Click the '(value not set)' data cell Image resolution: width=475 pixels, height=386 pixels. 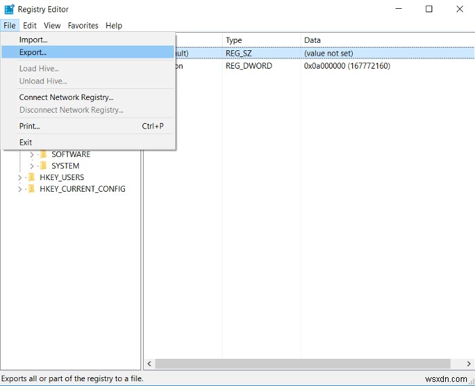click(x=328, y=54)
